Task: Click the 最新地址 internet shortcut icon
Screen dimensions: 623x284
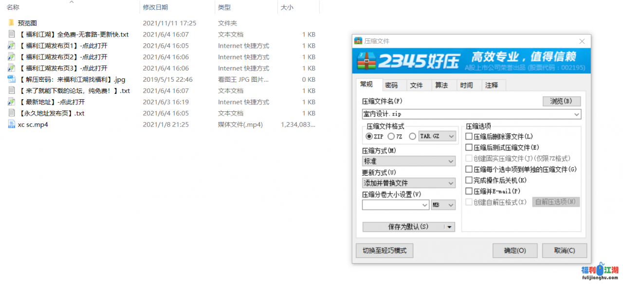Action: click(x=11, y=102)
